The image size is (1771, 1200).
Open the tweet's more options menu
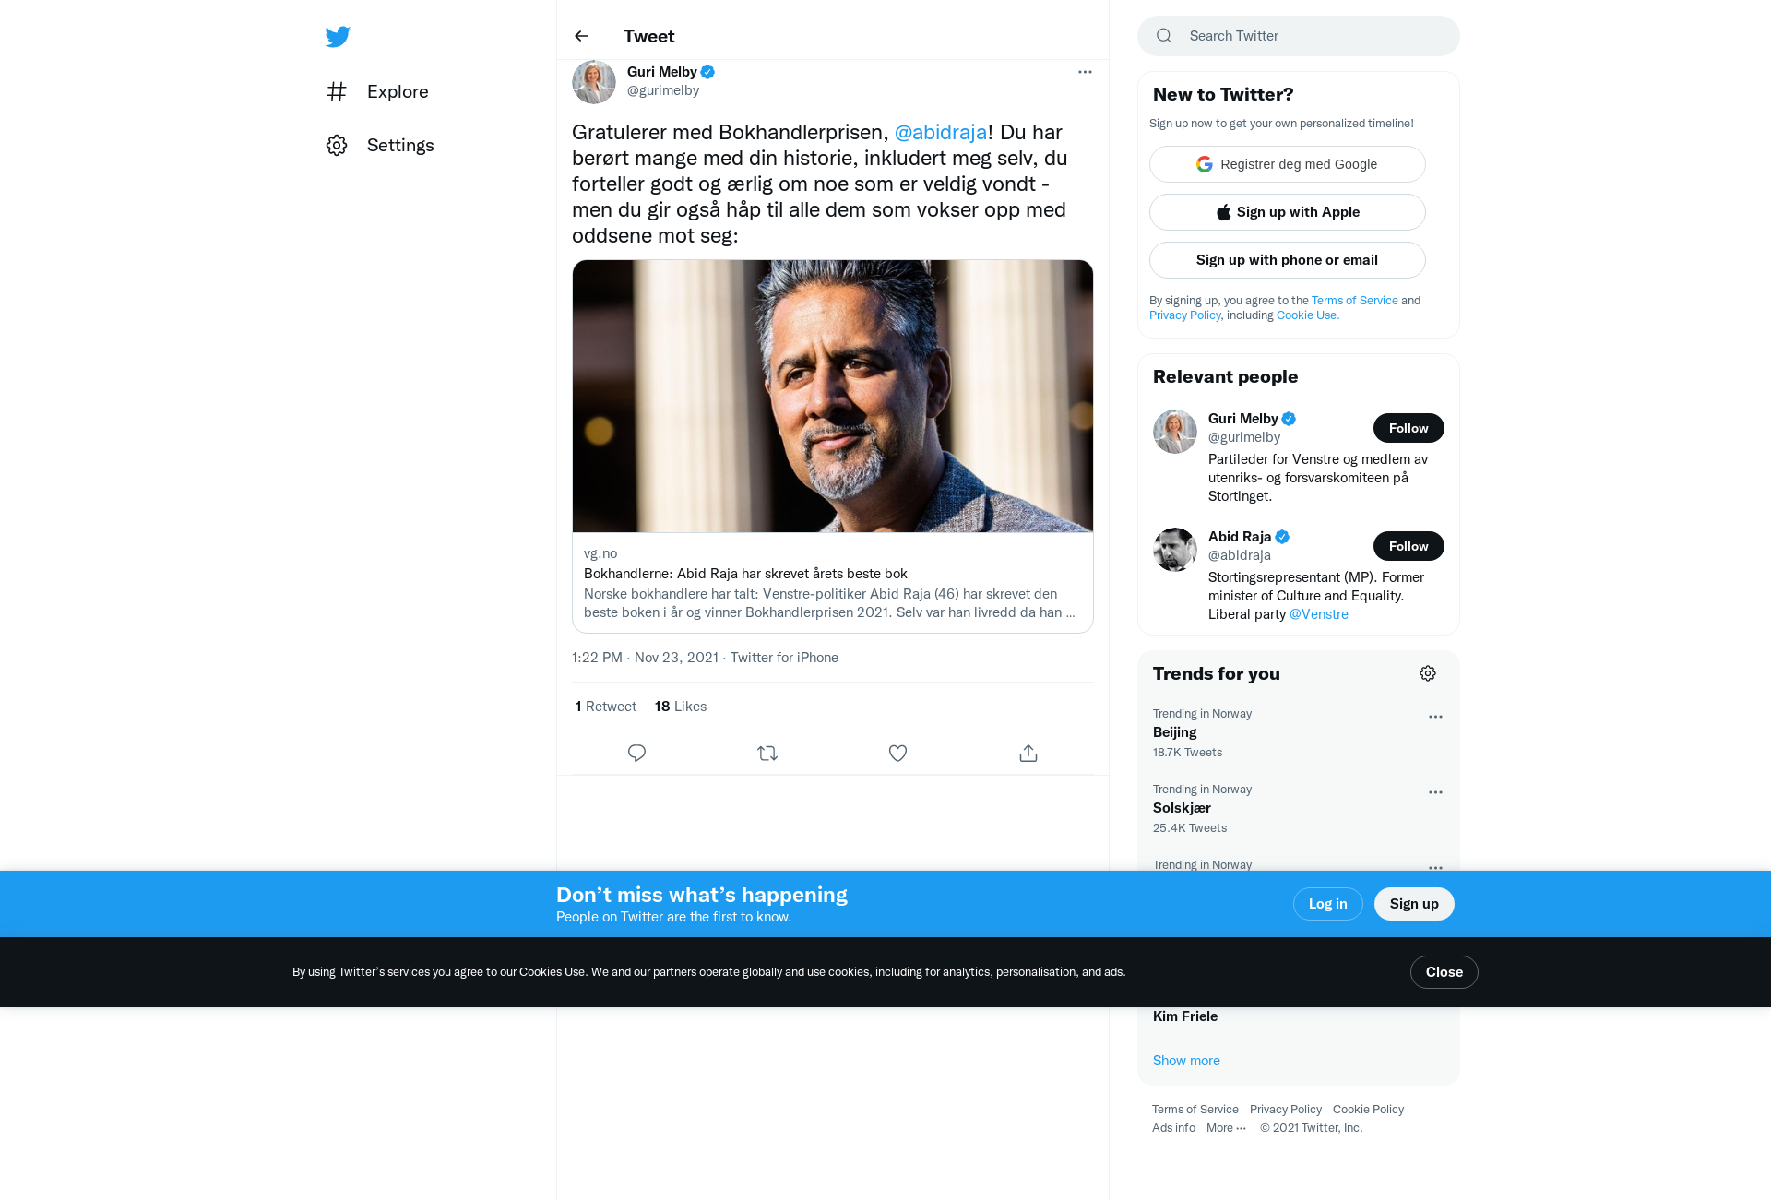(1085, 72)
